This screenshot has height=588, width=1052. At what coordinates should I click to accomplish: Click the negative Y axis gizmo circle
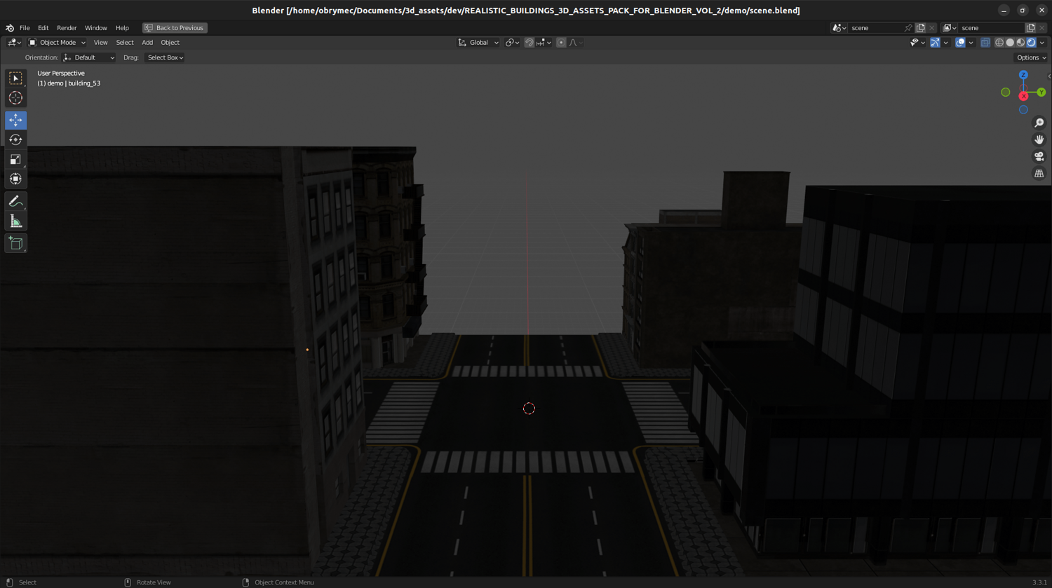[1006, 93]
